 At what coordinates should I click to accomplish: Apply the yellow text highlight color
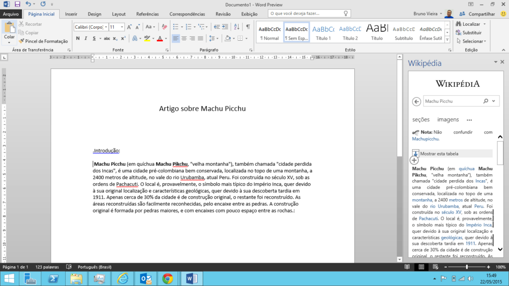[x=147, y=39]
